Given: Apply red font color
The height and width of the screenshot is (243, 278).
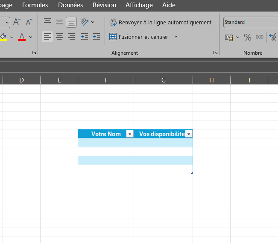Looking at the screenshot, I should (22, 37).
